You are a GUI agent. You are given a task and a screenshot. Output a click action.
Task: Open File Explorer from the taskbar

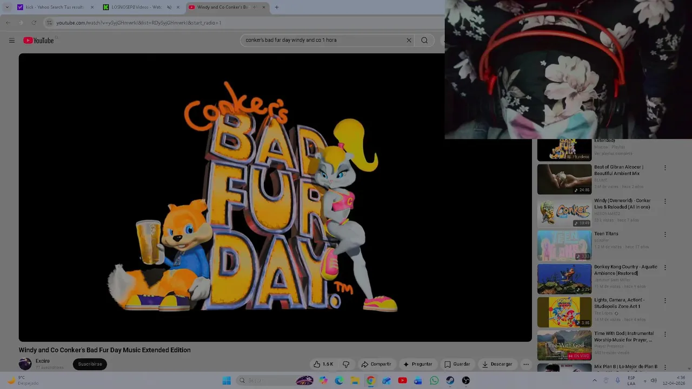click(355, 380)
